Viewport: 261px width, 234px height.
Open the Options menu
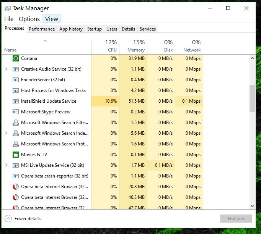tap(29, 19)
